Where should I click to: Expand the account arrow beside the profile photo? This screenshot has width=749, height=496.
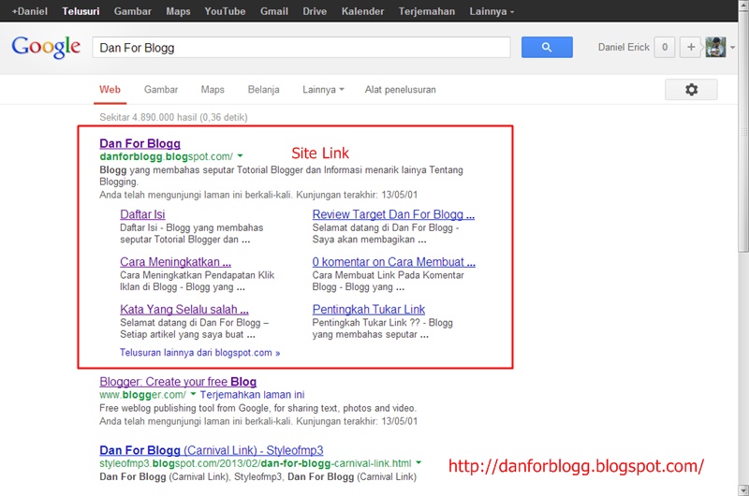[732, 48]
